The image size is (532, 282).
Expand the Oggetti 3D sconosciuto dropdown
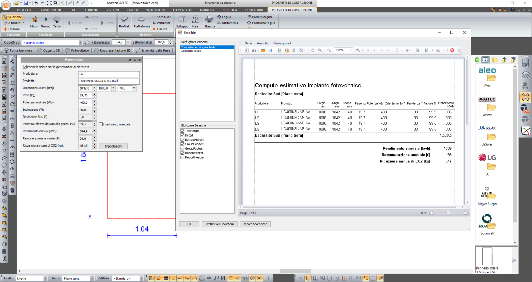tap(80, 43)
